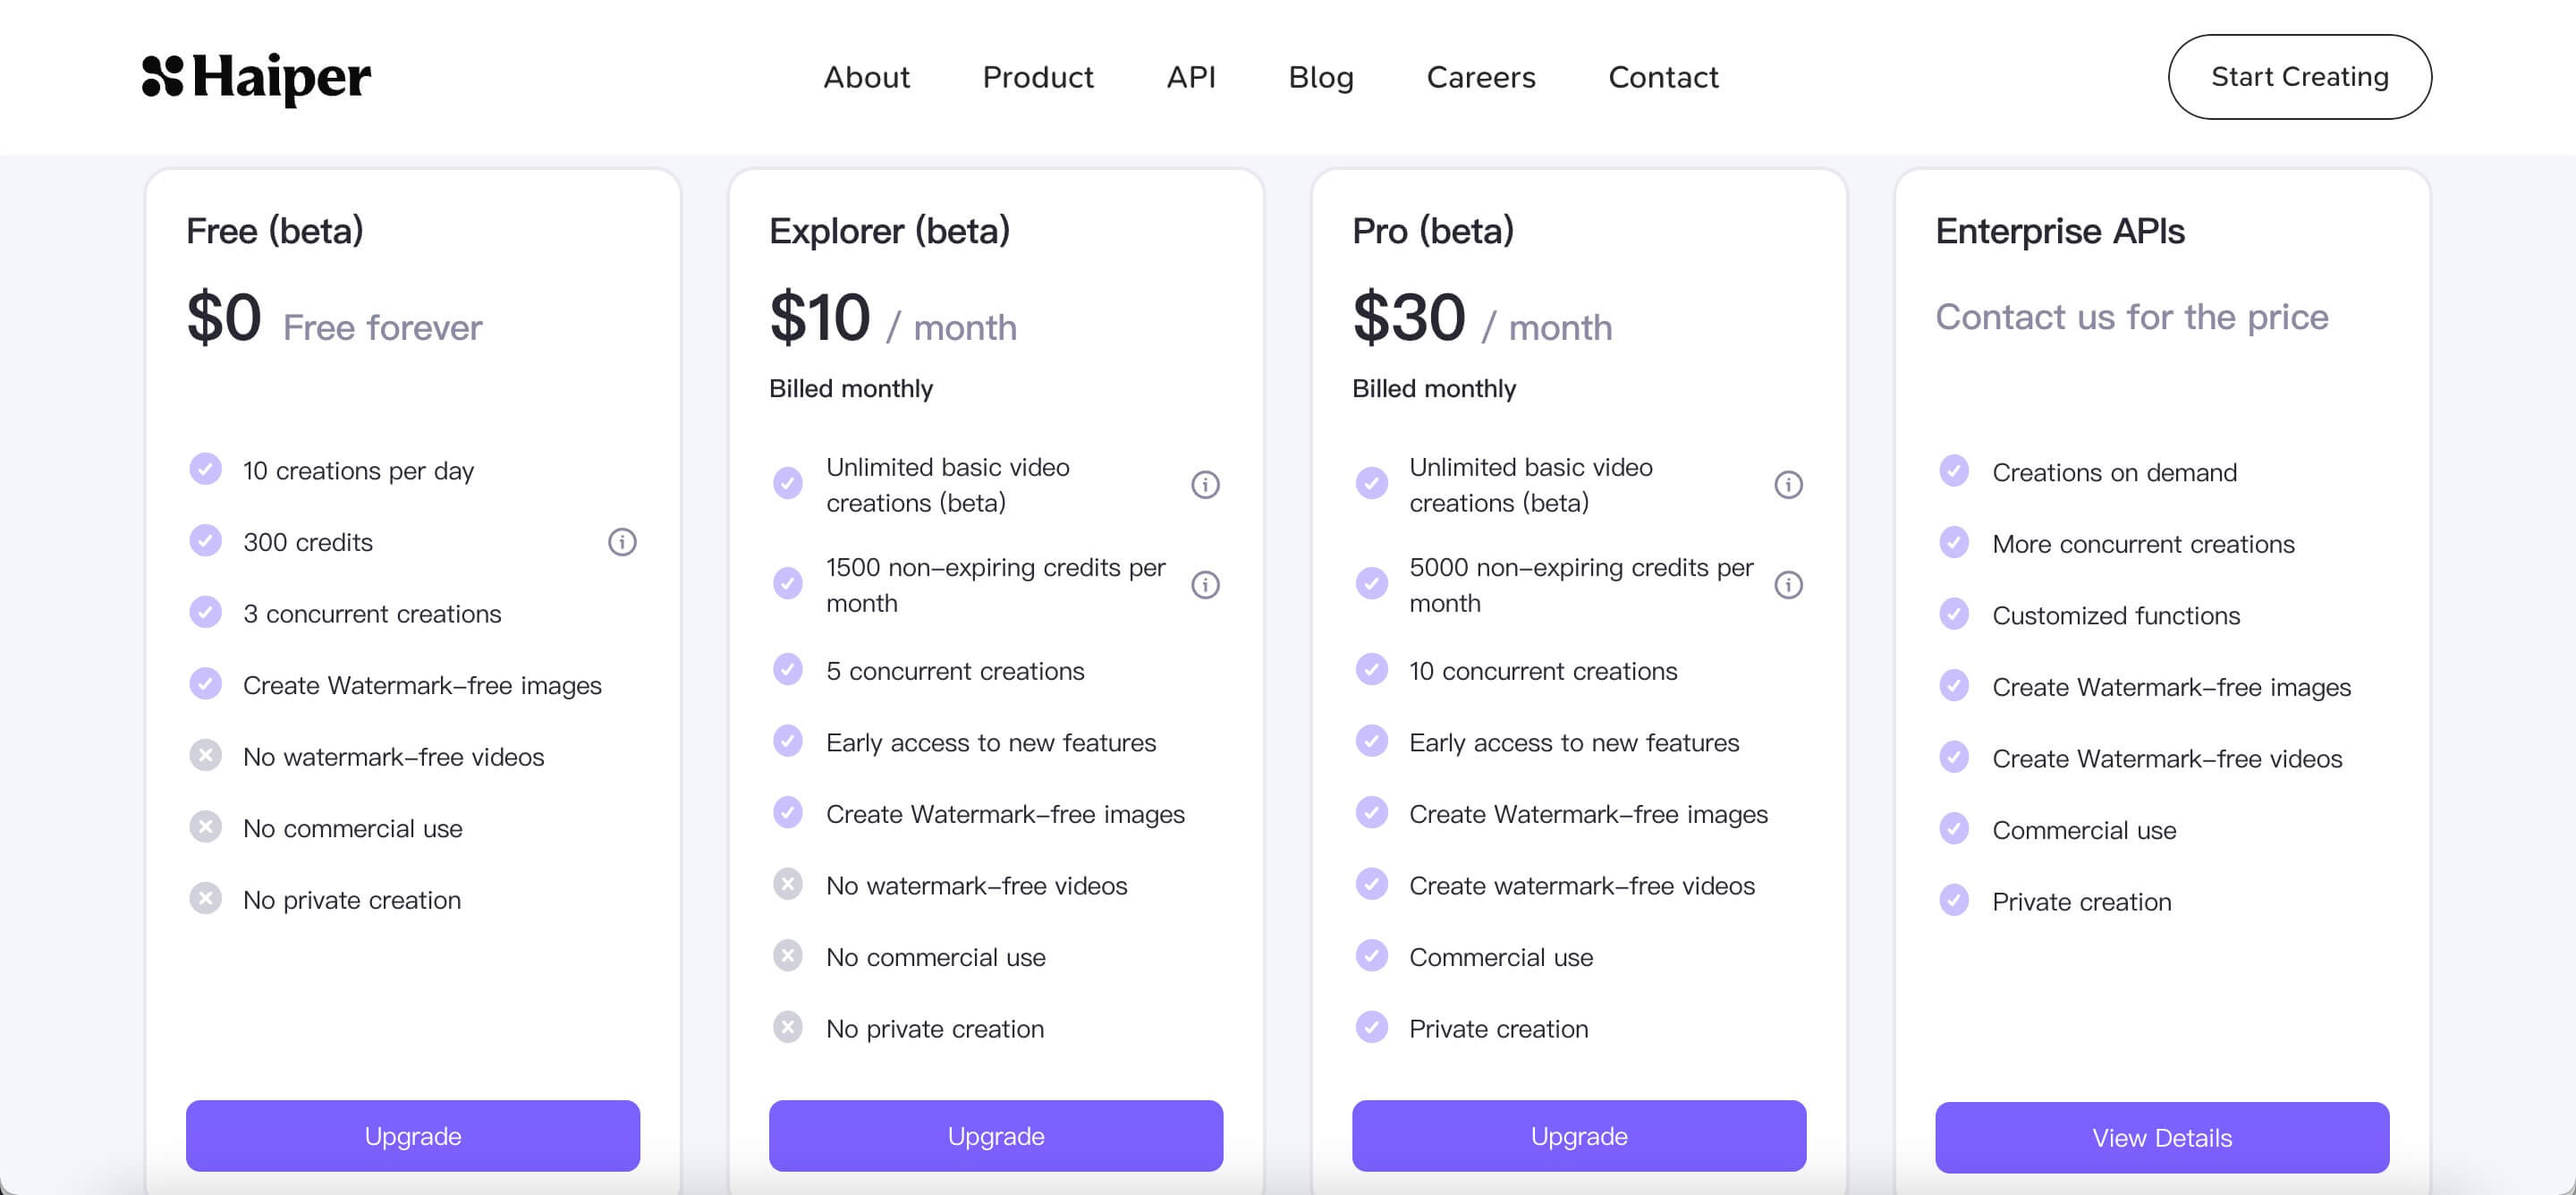Go to the API page
This screenshot has width=2576, height=1195.
tap(1191, 77)
